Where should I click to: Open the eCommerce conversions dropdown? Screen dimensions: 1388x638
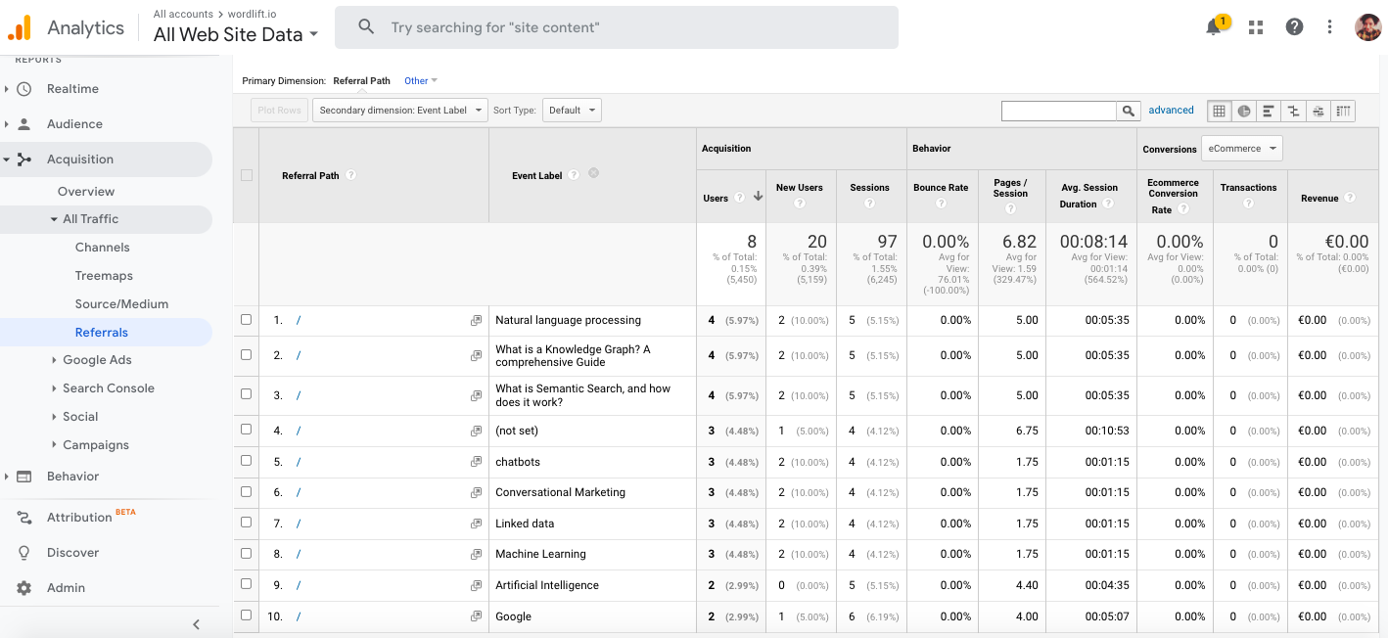tap(1241, 149)
